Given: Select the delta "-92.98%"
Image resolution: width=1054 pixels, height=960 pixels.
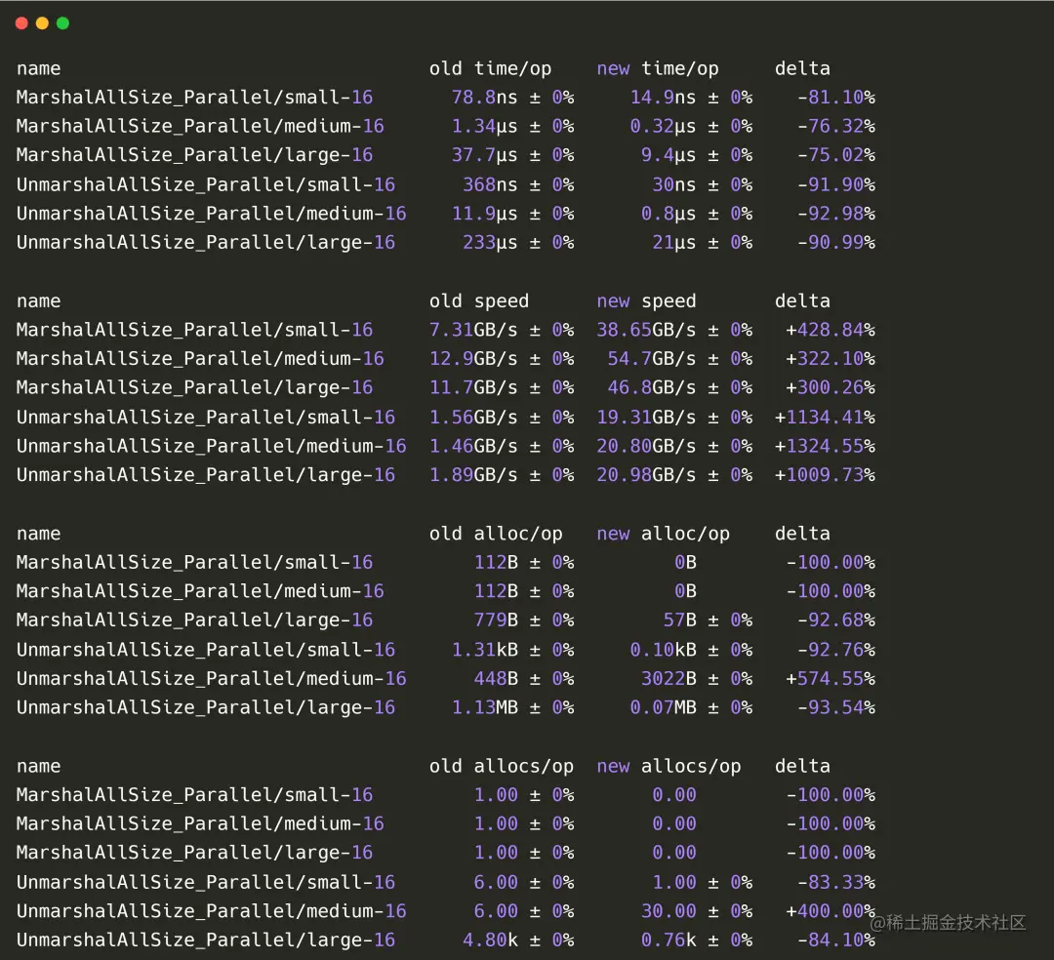Looking at the screenshot, I should 836,214.
